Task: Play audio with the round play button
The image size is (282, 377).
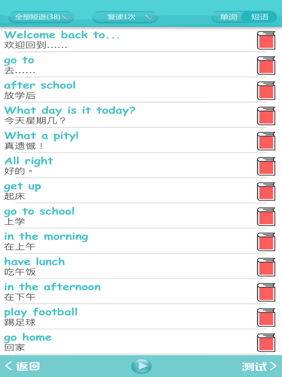Action: pos(141,366)
